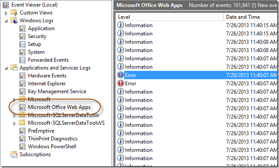Open the Hardware Events label
279x168 pixels.
(47, 76)
